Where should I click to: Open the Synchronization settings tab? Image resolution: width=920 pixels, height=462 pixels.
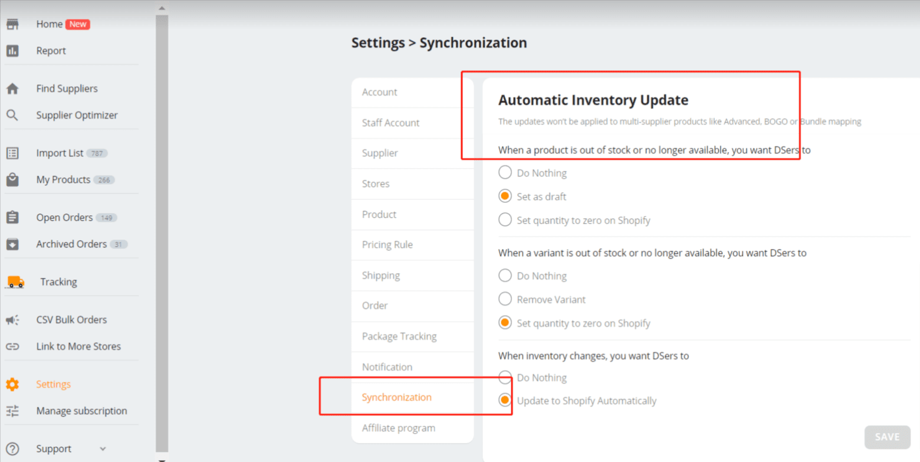point(412,397)
